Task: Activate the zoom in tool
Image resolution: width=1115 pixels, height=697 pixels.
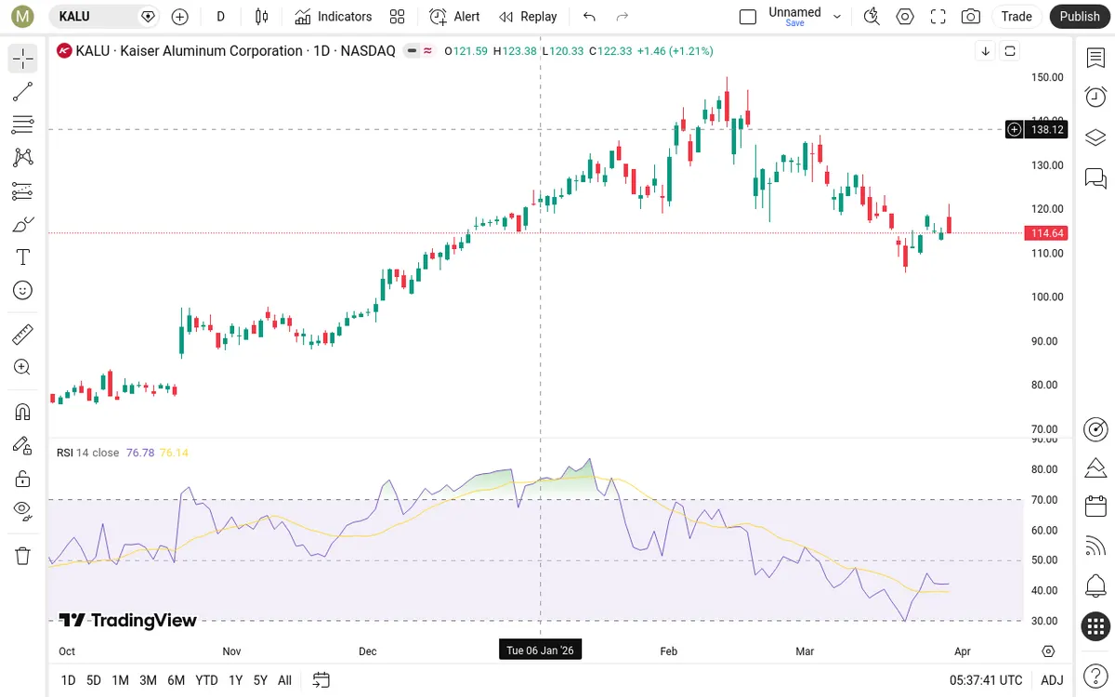Action: pyautogui.click(x=23, y=367)
